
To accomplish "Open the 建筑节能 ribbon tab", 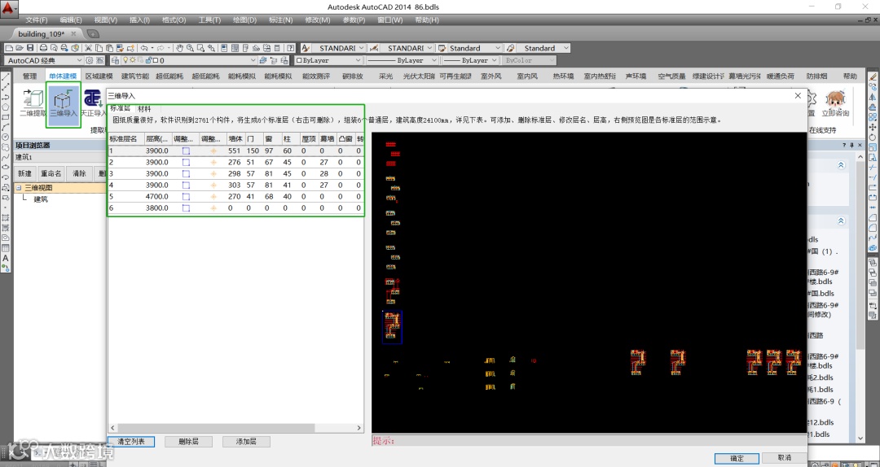I will point(135,76).
